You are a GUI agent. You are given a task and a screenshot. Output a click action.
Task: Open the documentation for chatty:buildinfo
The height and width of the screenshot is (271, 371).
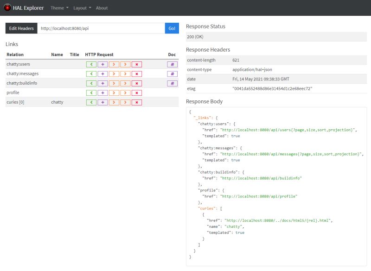pyautogui.click(x=173, y=83)
